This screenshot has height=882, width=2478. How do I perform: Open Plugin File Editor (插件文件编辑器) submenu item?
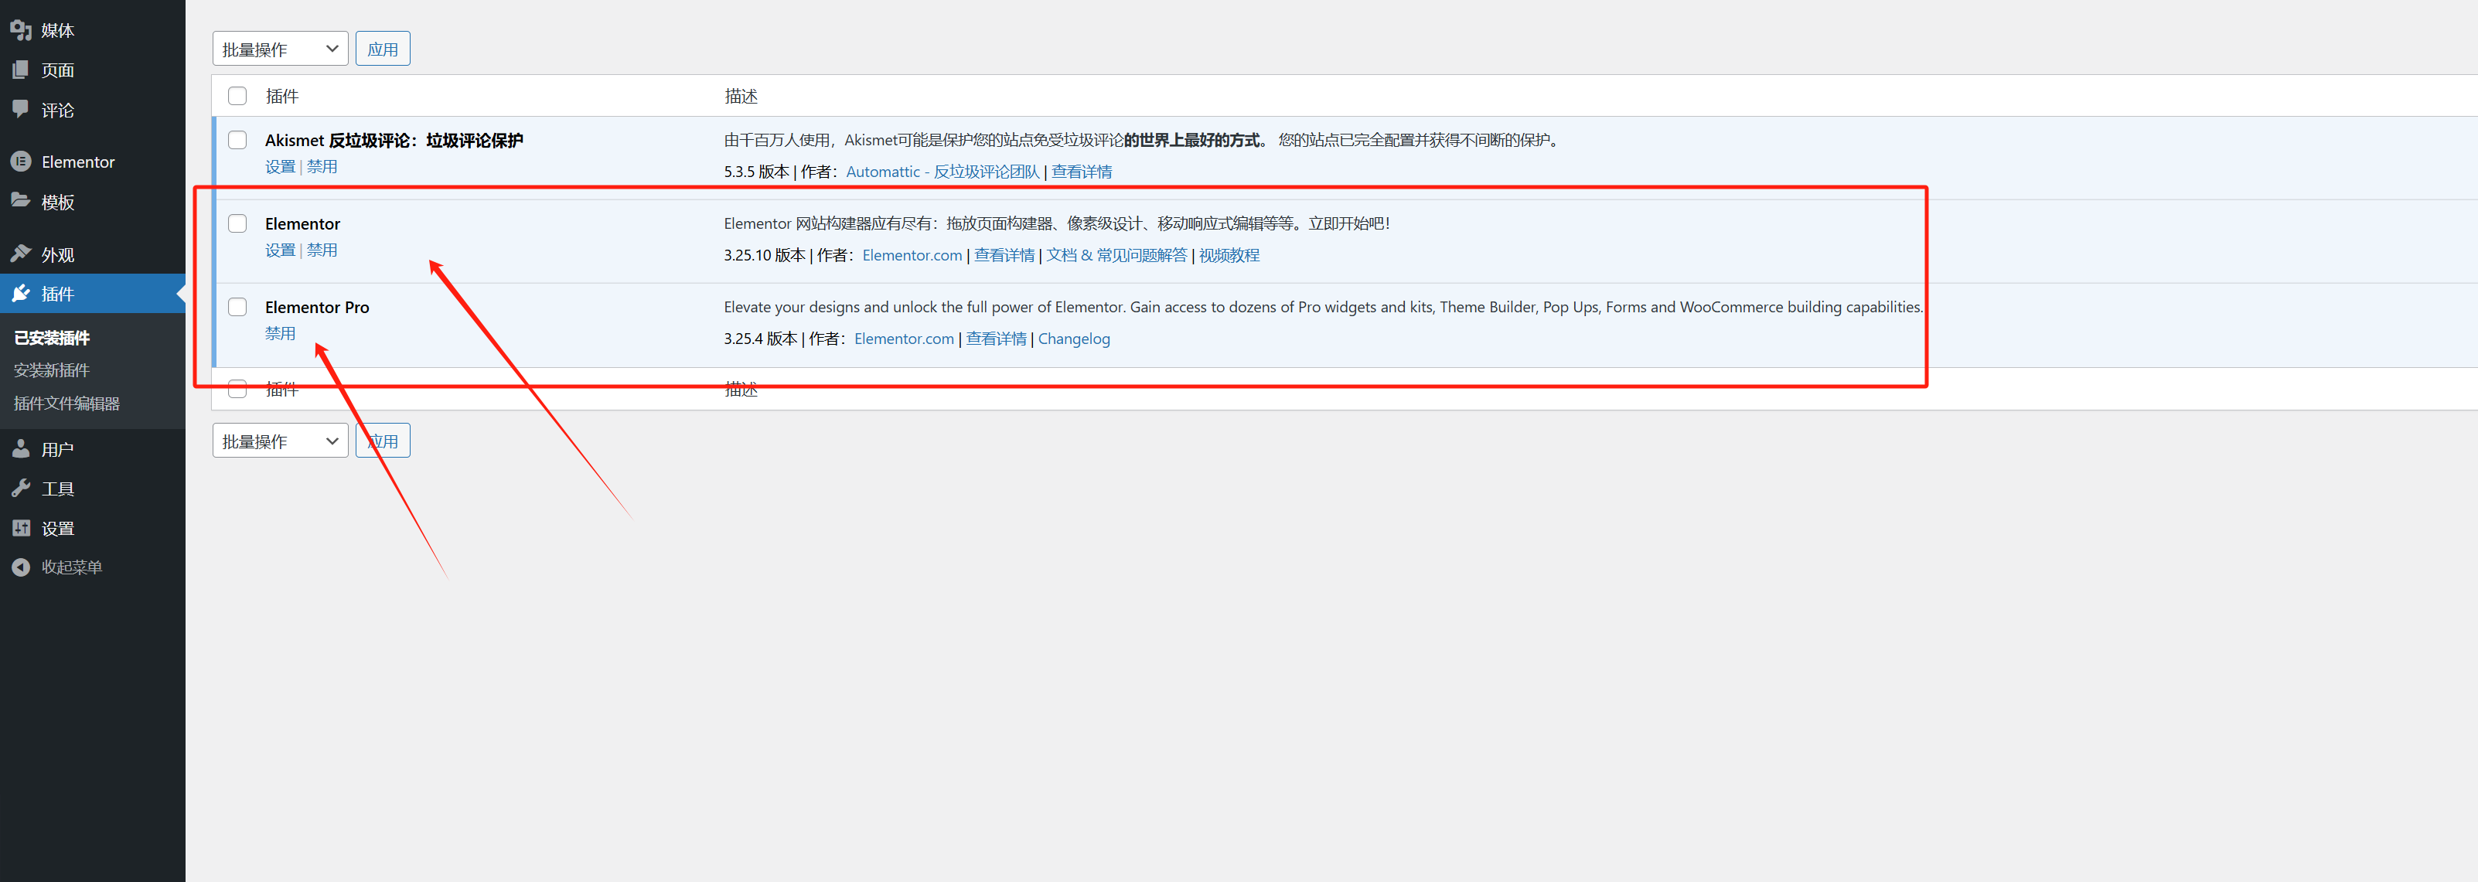(x=66, y=403)
